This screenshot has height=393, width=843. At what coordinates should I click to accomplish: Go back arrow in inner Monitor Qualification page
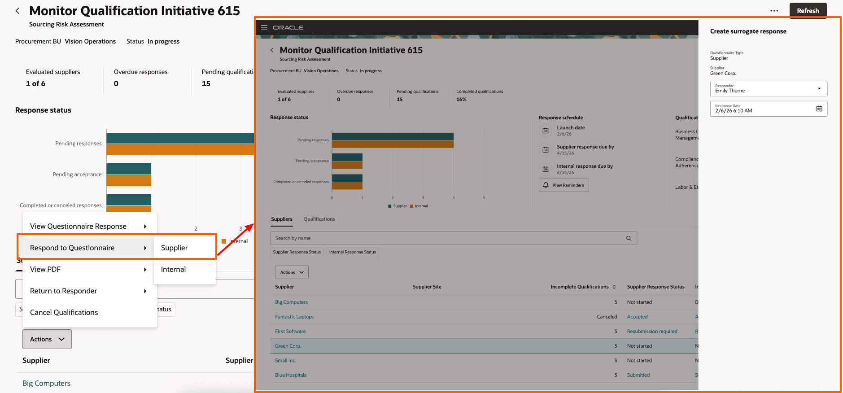point(272,50)
